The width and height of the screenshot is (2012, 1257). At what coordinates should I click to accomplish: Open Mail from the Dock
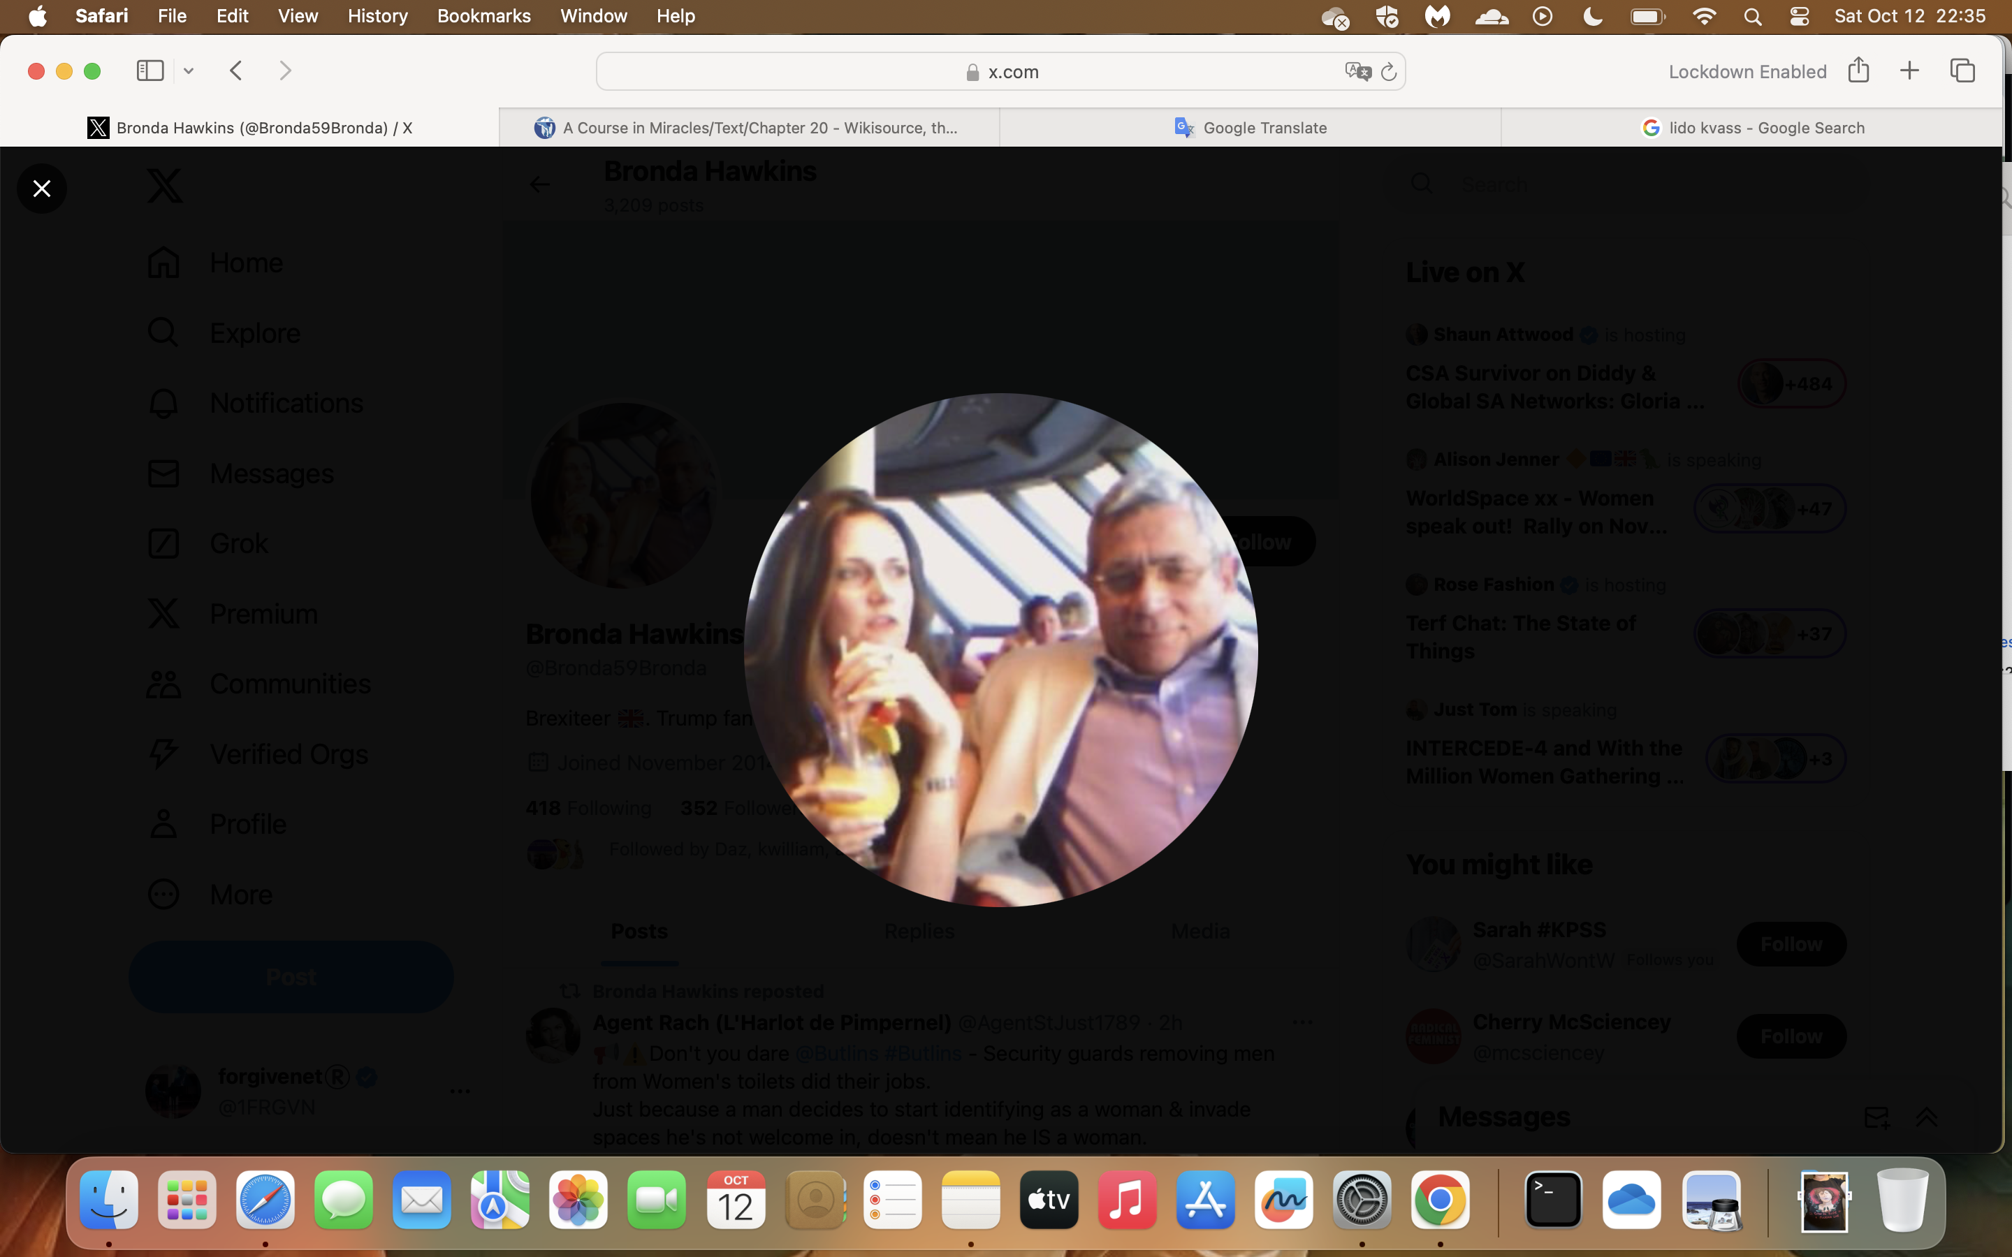421,1200
